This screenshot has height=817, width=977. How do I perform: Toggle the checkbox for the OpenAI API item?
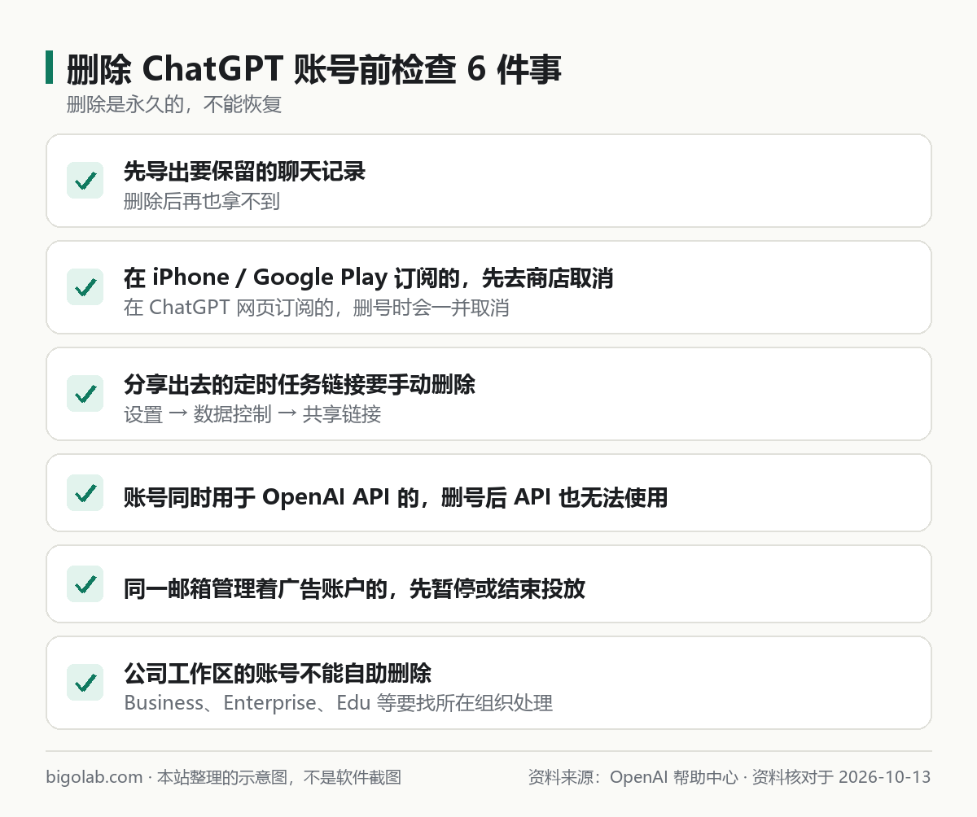click(85, 492)
